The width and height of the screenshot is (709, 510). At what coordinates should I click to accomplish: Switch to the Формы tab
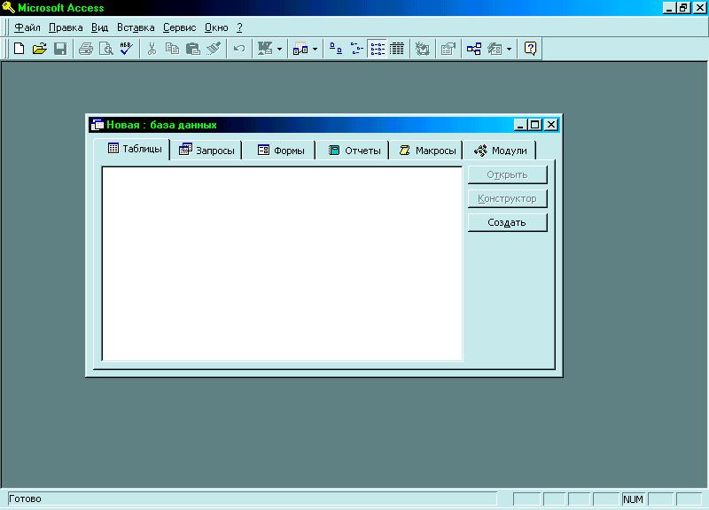[281, 151]
